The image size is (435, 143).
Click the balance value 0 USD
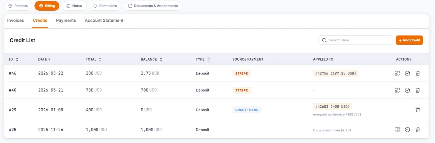(x=146, y=110)
